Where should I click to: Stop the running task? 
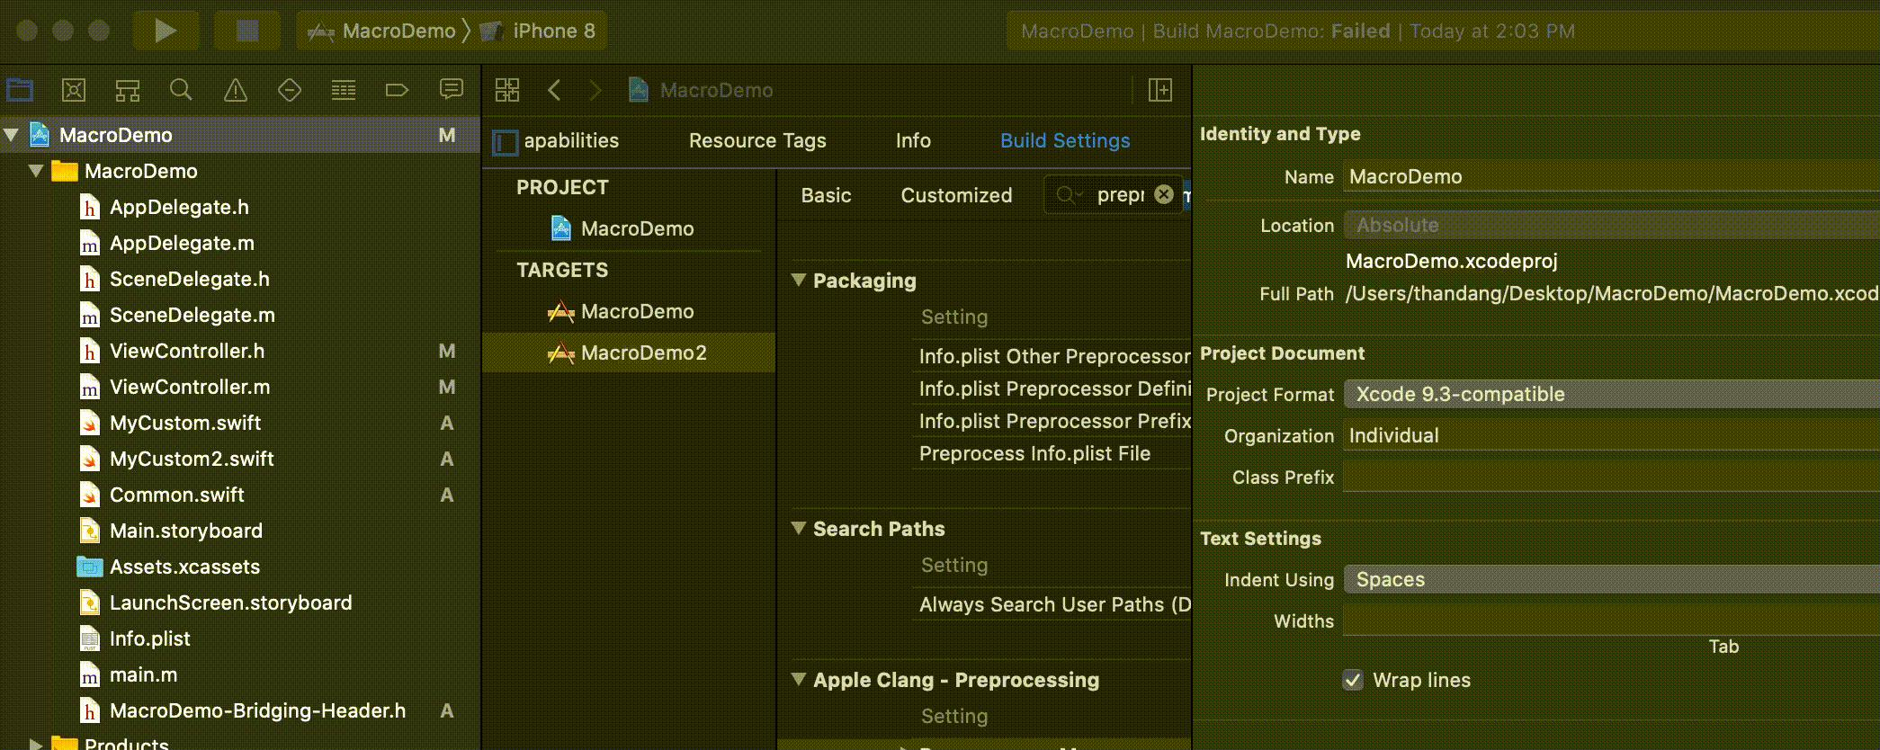pyautogui.click(x=247, y=31)
